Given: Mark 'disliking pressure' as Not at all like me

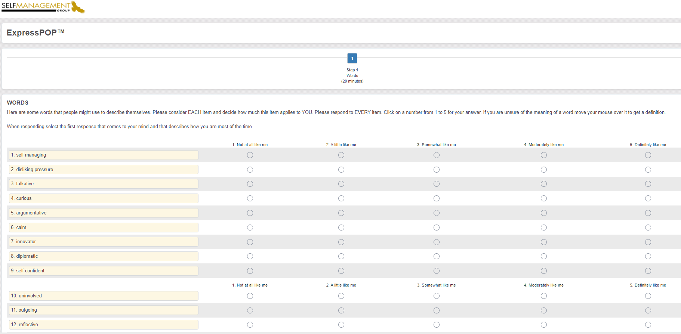Looking at the screenshot, I should pos(250,170).
